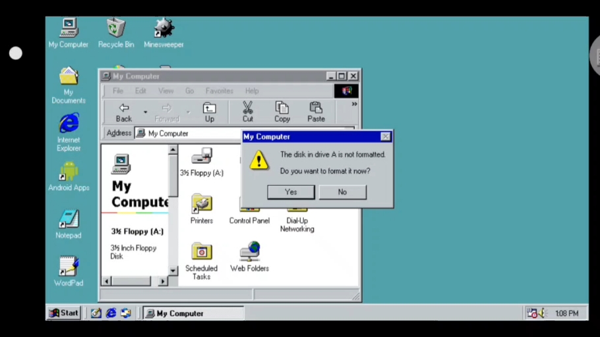This screenshot has height=337, width=600.
Task: Launch Minesweeper from the desktop
Action: (164, 33)
